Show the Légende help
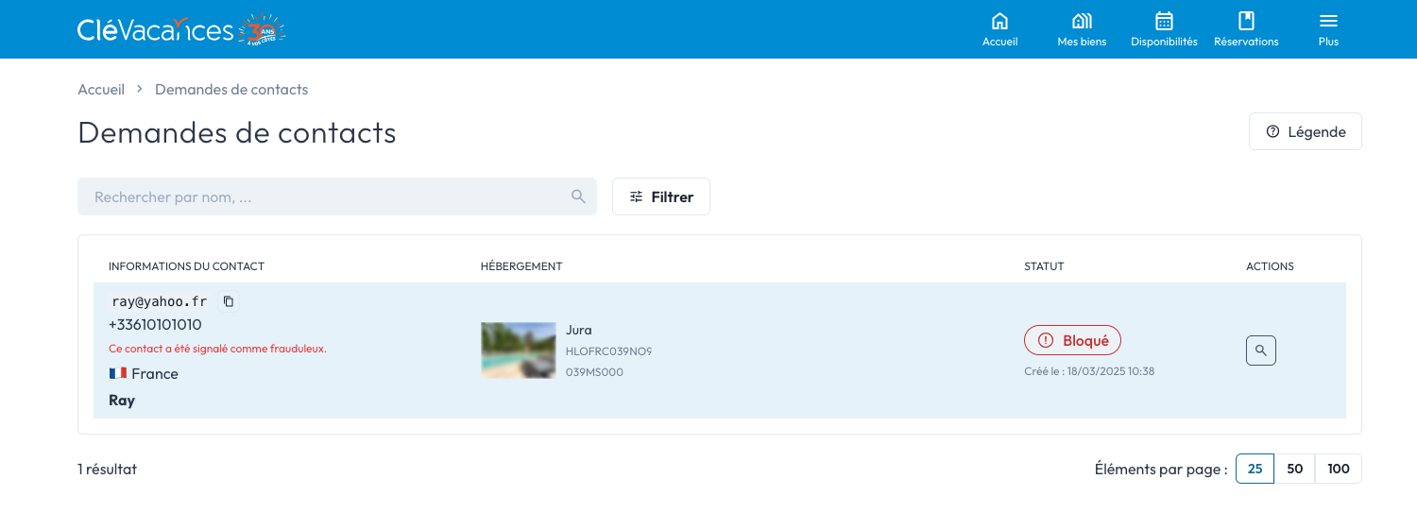 click(1306, 131)
